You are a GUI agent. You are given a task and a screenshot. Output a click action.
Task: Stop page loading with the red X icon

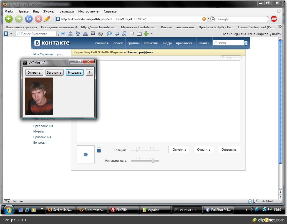pyautogui.click(x=38, y=19)
